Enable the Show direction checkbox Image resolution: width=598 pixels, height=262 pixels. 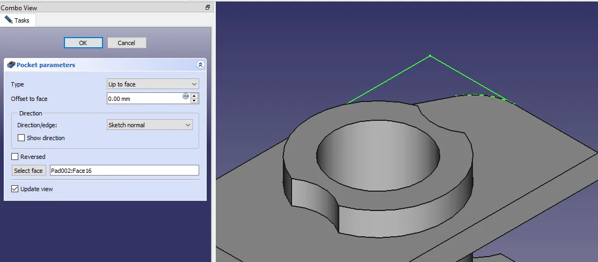pos(21,138)
